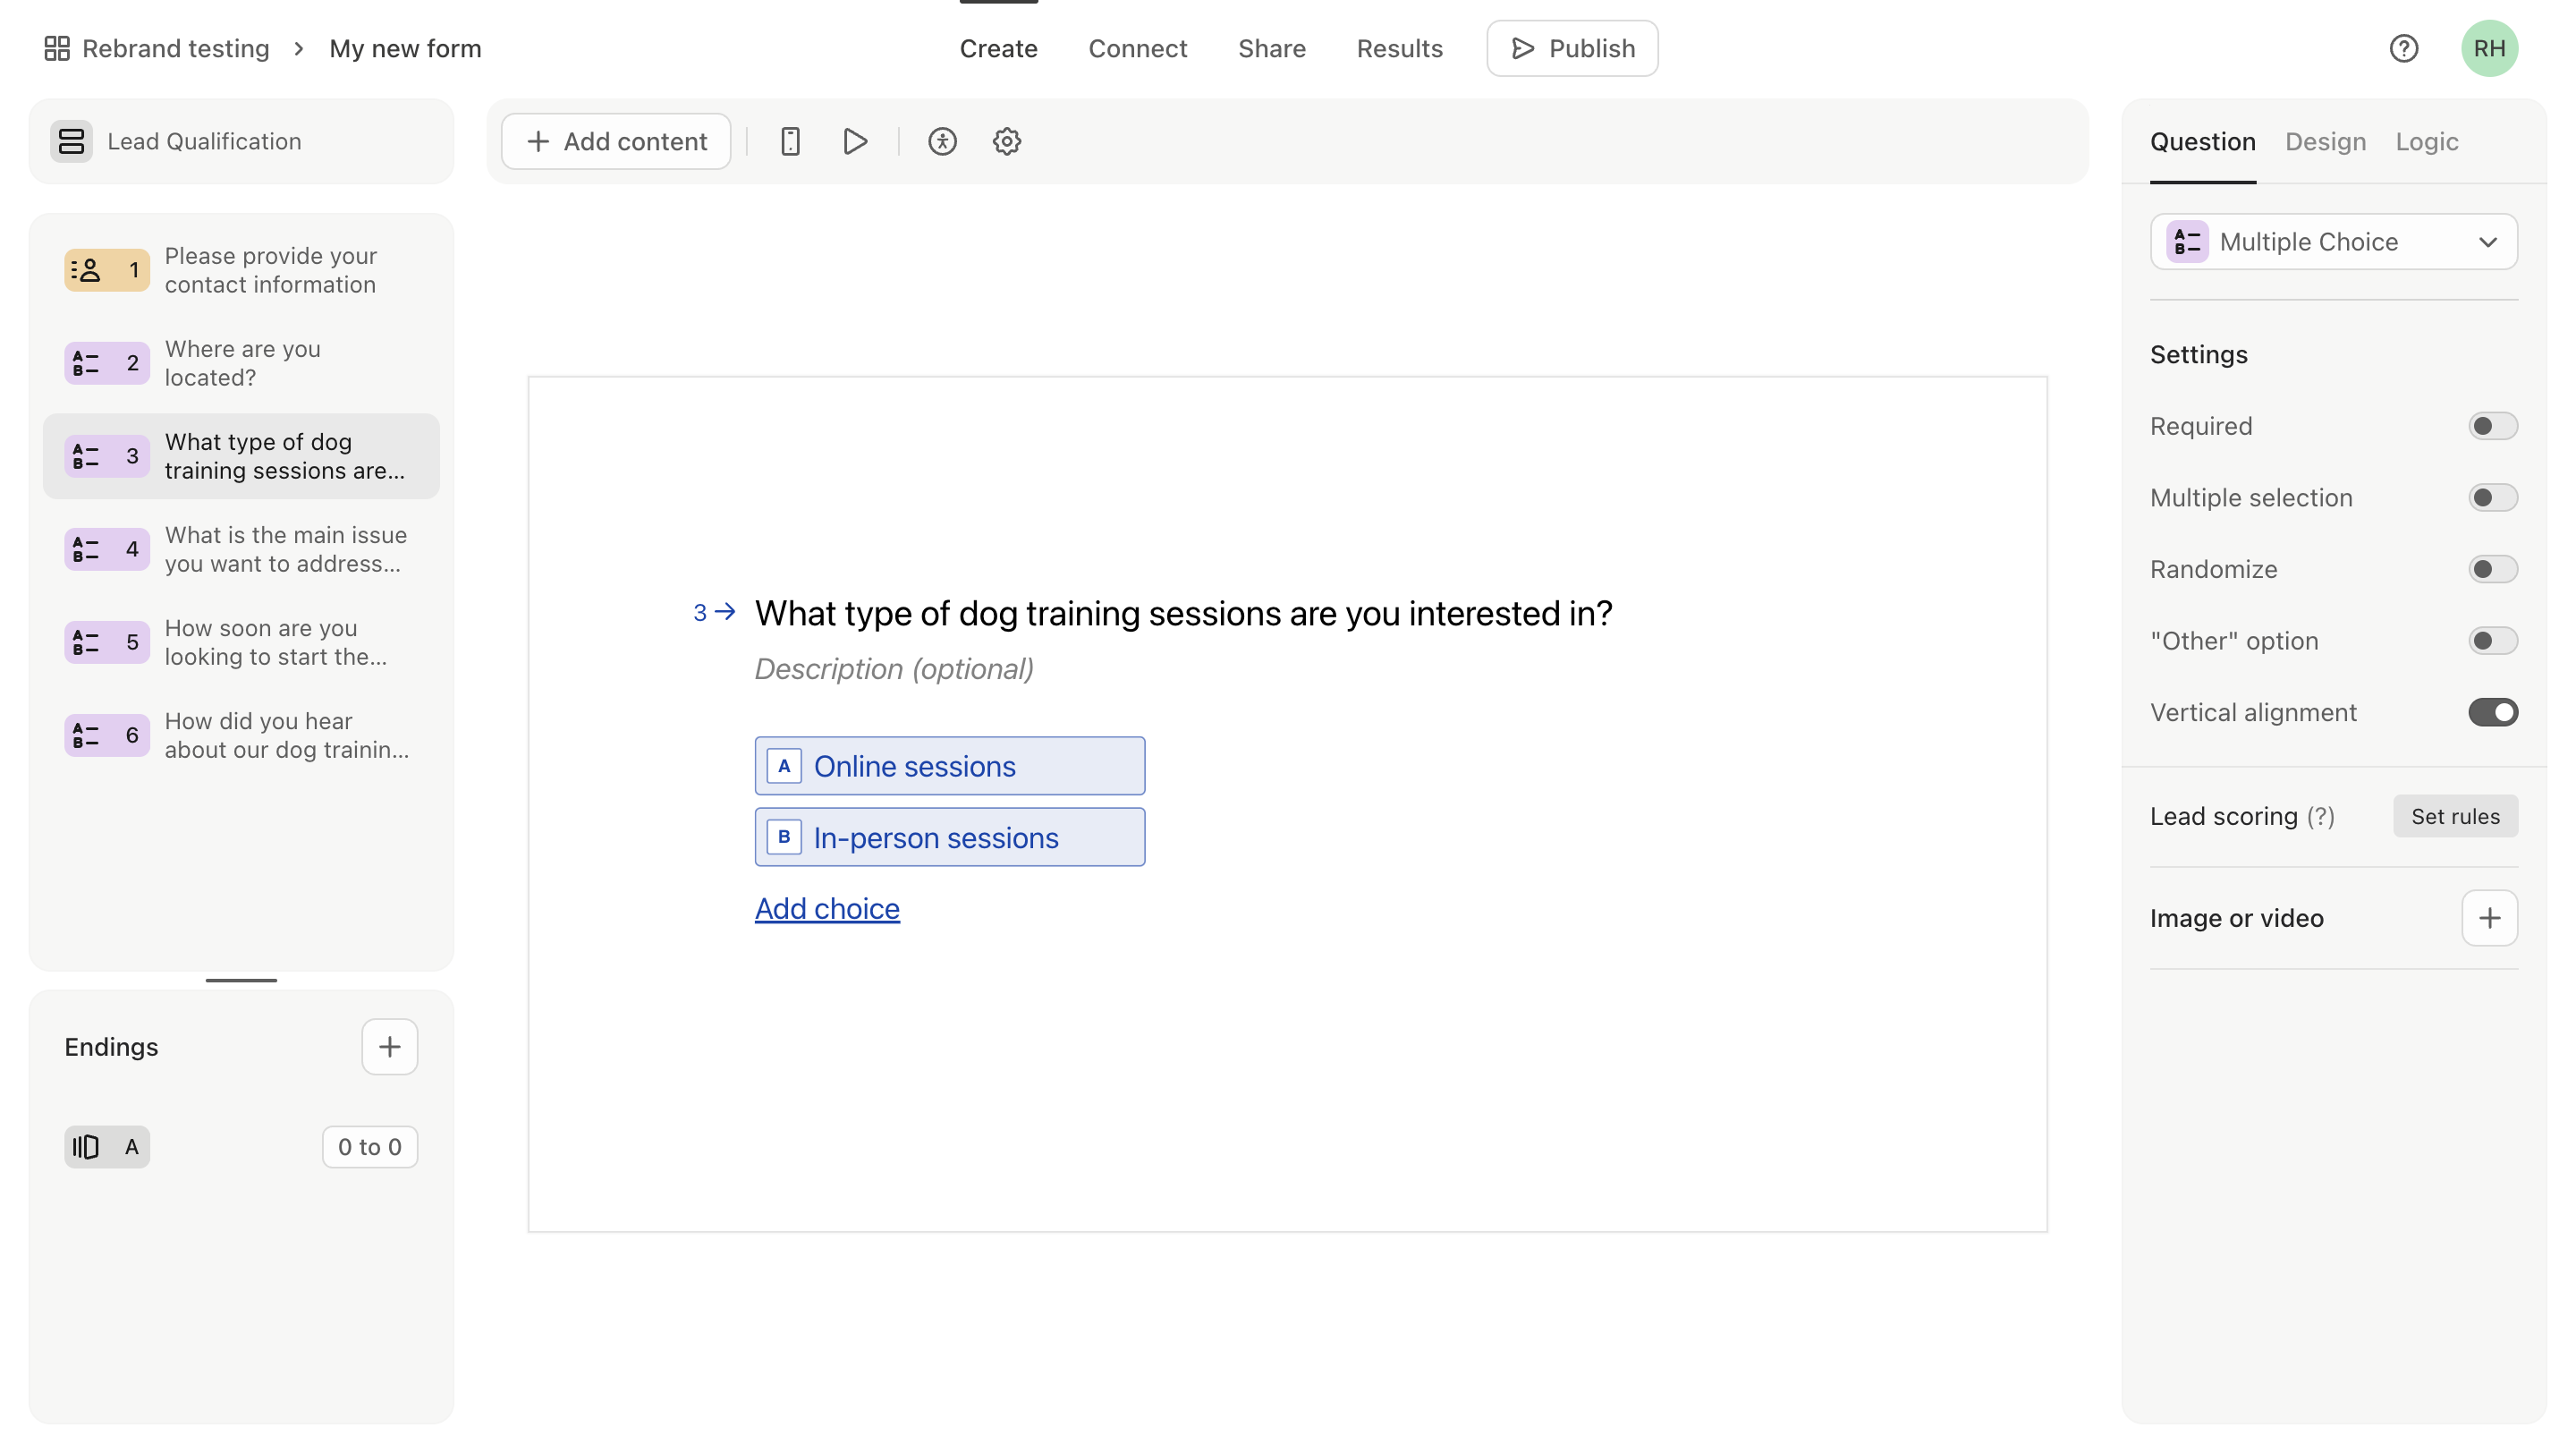The width and height of the screenshot is (2576, 1453).
Task: Click the Add choice link
Action: pos(826,908)
